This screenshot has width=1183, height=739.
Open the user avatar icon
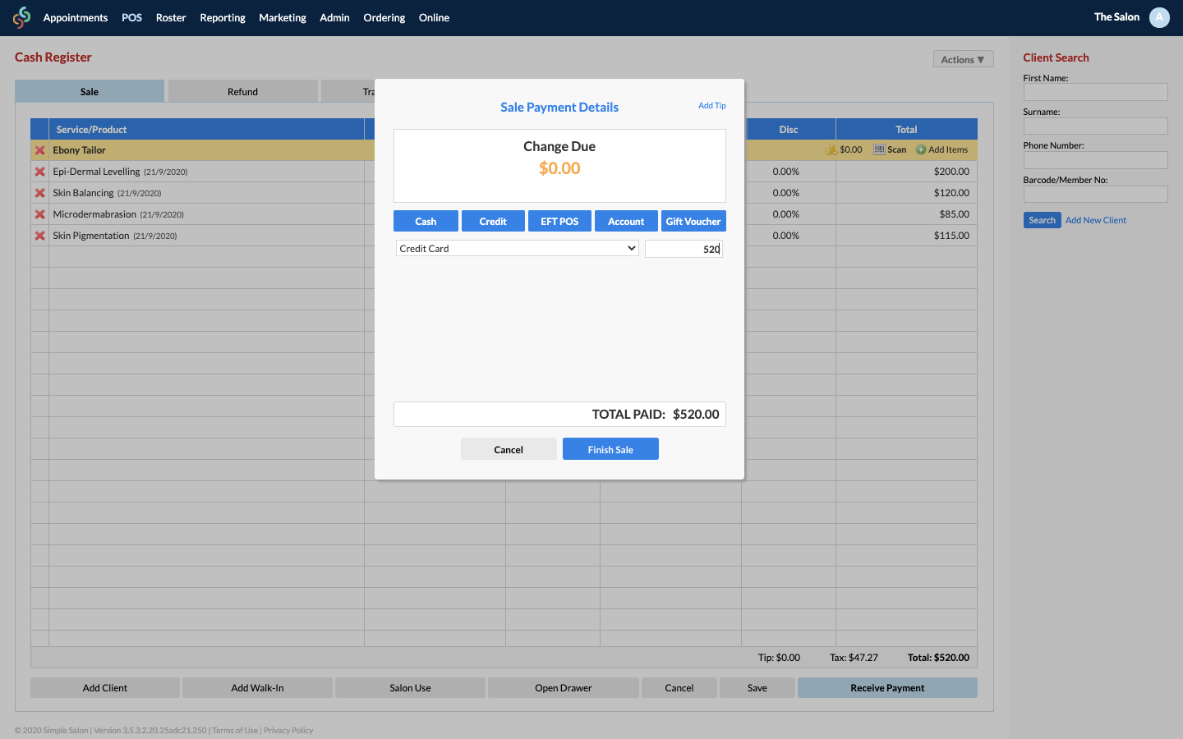pos(1159,17)
